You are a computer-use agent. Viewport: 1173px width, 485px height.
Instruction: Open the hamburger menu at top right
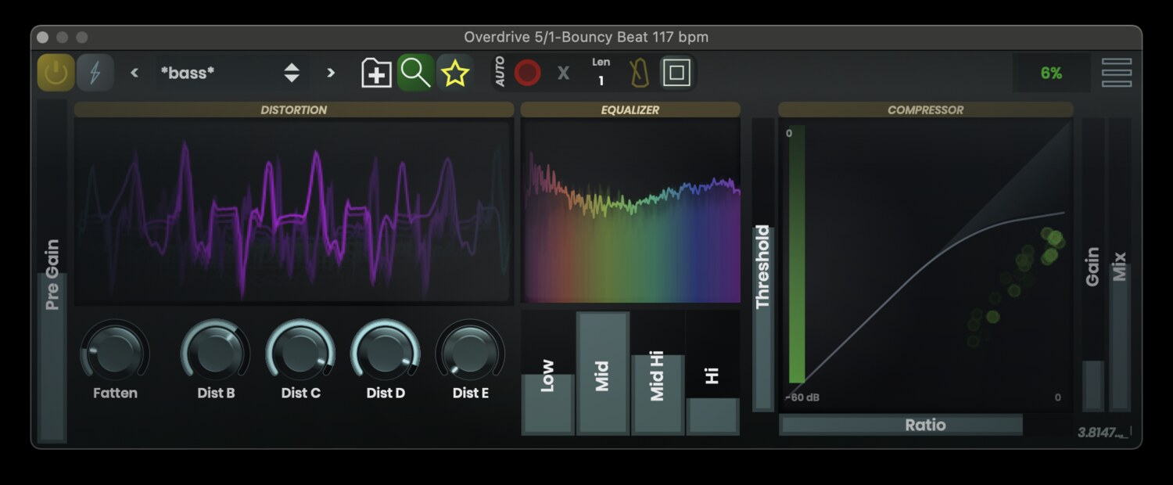[1116, 72]
